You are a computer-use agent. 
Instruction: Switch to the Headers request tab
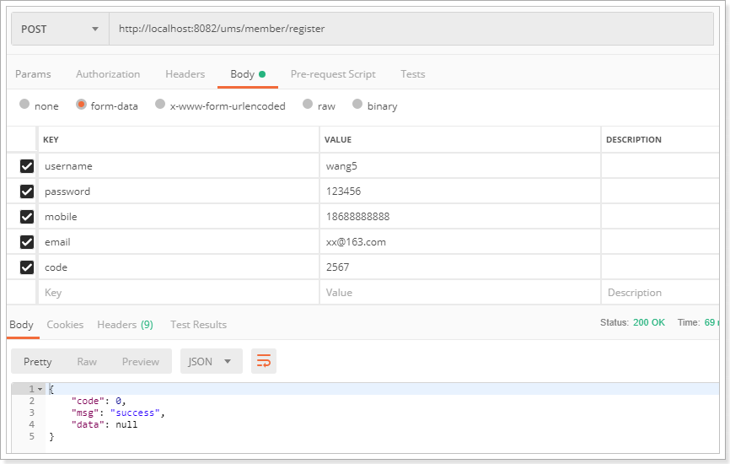point(185,74)
